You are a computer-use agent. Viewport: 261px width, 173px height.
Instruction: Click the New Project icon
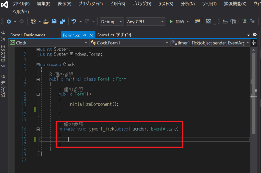[33, 22]
